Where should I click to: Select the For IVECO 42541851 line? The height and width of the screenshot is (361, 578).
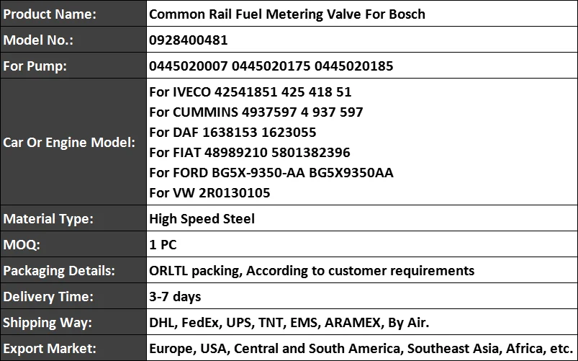[250, 92]
